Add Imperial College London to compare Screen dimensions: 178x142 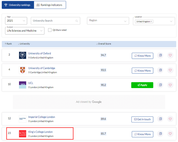(x=160, y=119)
